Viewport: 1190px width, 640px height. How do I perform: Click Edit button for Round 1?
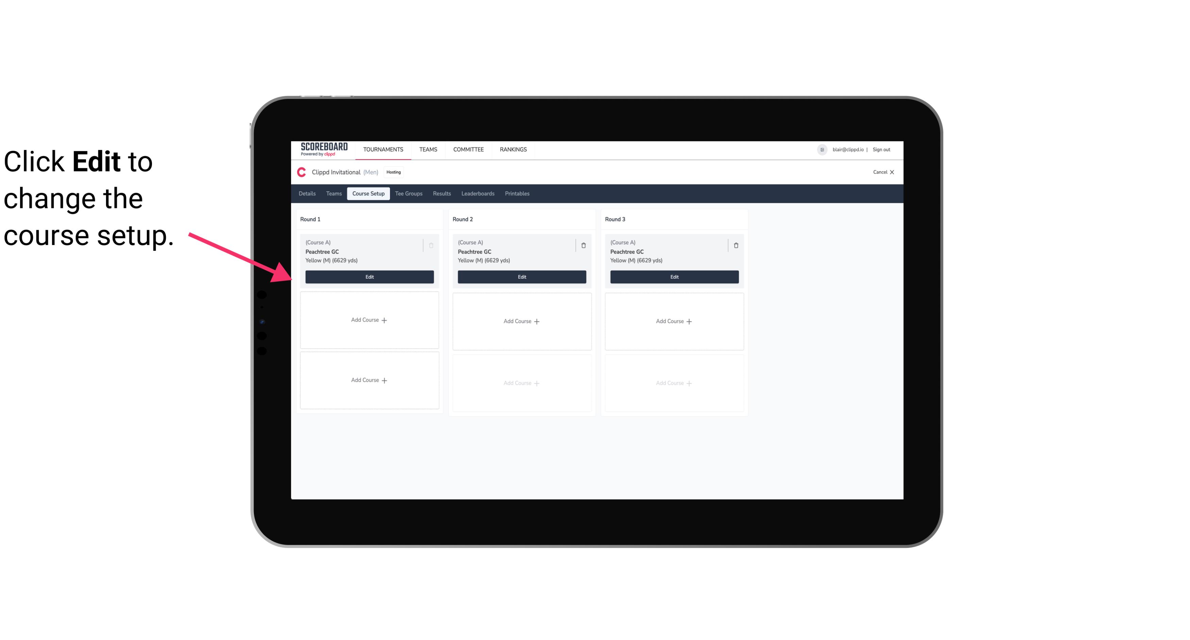click(369, 276)
